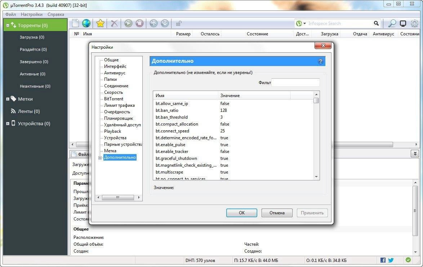Image resolution: width=423 pixels, height=267 pixels.
Task: Select Планировщик in settings tree
Action: click(x=119, y=118)
